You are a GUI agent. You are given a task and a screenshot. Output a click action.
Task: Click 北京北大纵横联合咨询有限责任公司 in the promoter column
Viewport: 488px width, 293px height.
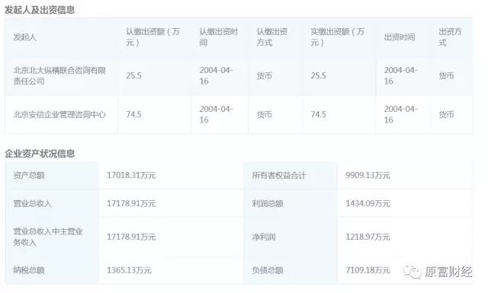[59, 76]
